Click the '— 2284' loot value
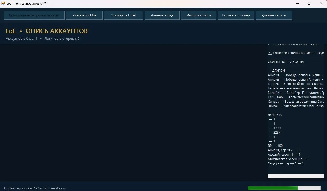This screenshot has width=327, height=191. [275, 133]
